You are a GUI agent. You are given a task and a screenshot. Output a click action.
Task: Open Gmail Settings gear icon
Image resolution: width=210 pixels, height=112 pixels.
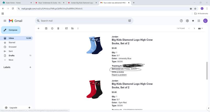[x=187, y=21]
